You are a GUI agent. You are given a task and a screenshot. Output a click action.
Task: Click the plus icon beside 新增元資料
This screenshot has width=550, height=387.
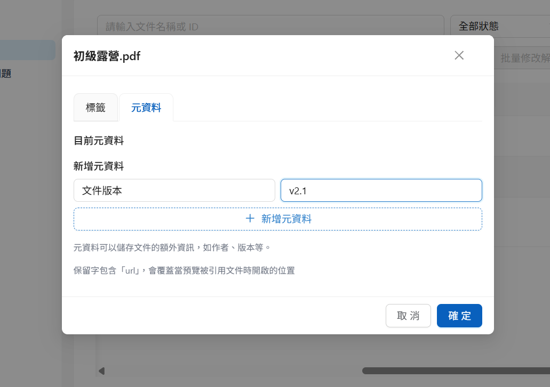(x=250, y=219)
